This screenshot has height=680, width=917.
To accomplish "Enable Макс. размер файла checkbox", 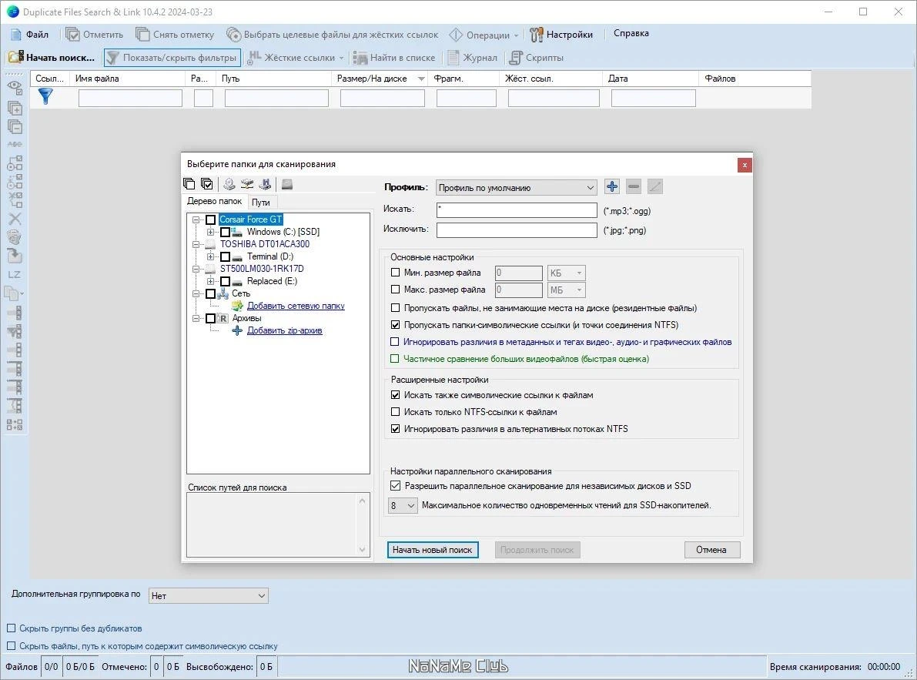I will (395, 290).
